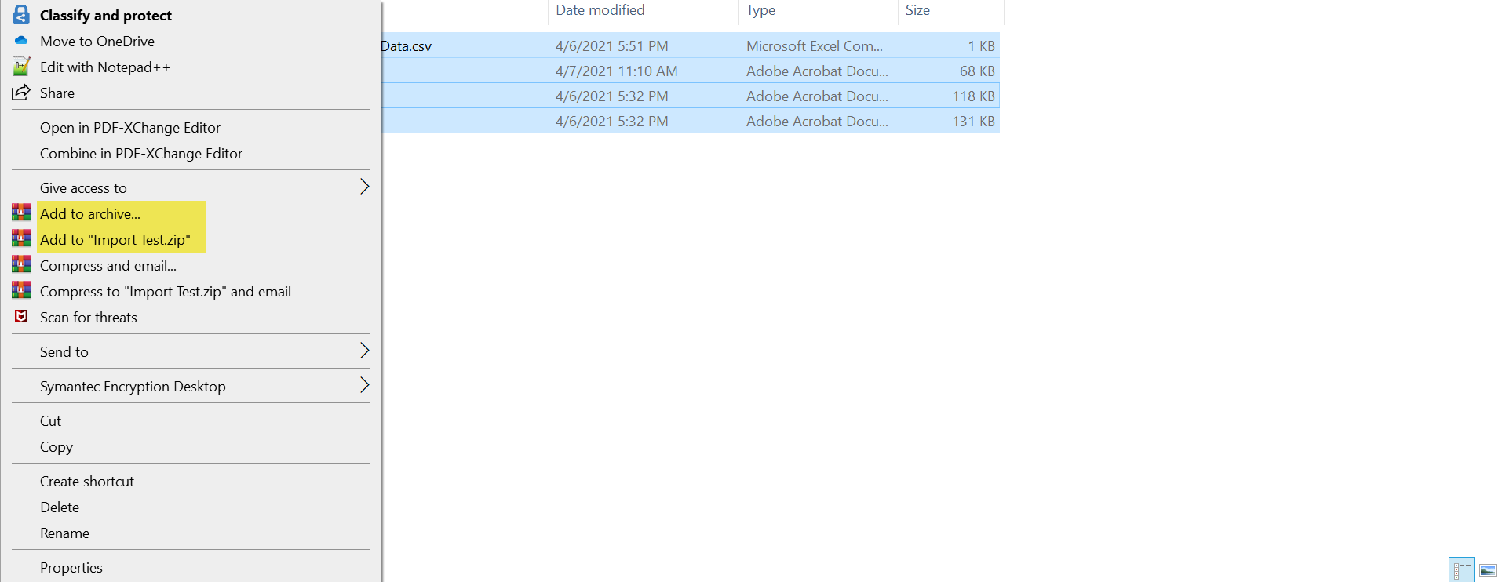Viewport: 1506px width, 582px height.
Task: Click the 131 KB size cell
Action: tap(973, 121)
